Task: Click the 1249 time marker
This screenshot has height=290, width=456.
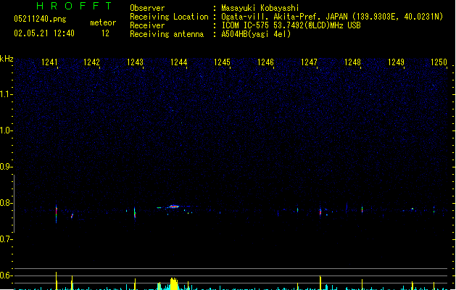Action: coord(396,62)
